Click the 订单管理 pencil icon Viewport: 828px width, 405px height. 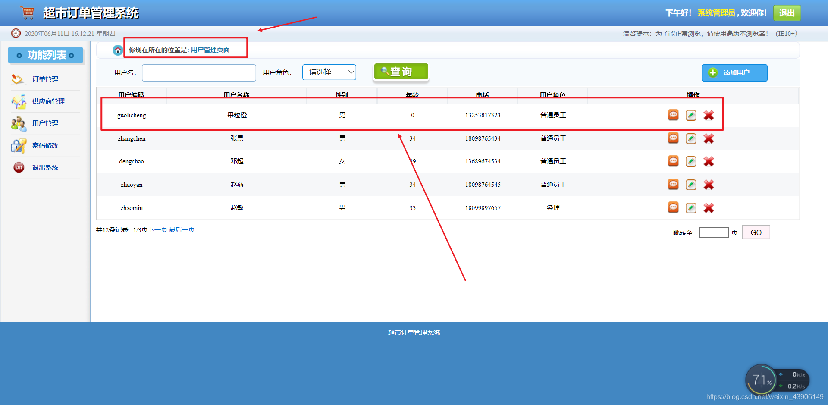[x=18, y=79]
